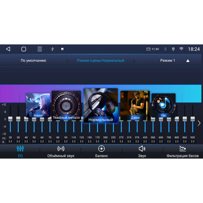Select the FC value 315

point(129,137)
